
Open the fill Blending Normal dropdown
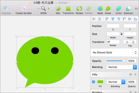tap(116, 82)
